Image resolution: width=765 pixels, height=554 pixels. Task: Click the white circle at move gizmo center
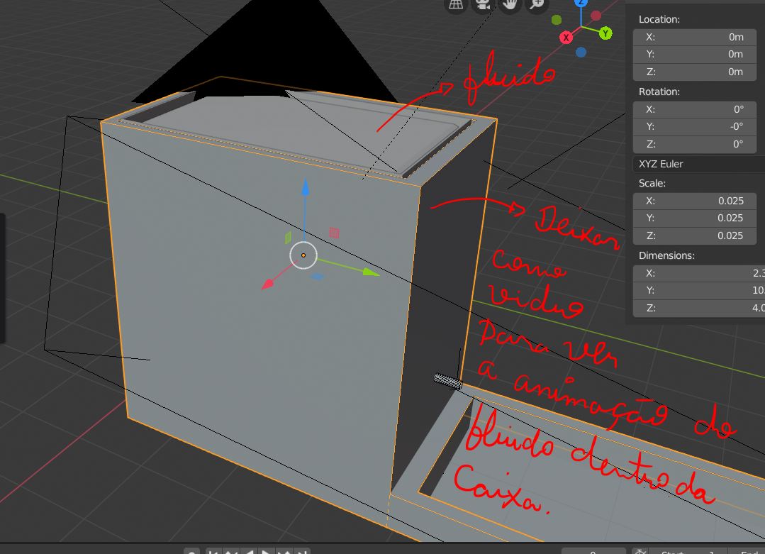303,255
